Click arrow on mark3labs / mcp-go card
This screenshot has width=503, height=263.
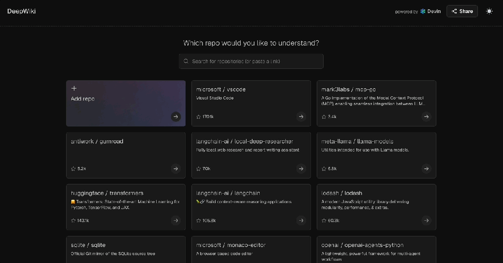(x=426, y=117)
